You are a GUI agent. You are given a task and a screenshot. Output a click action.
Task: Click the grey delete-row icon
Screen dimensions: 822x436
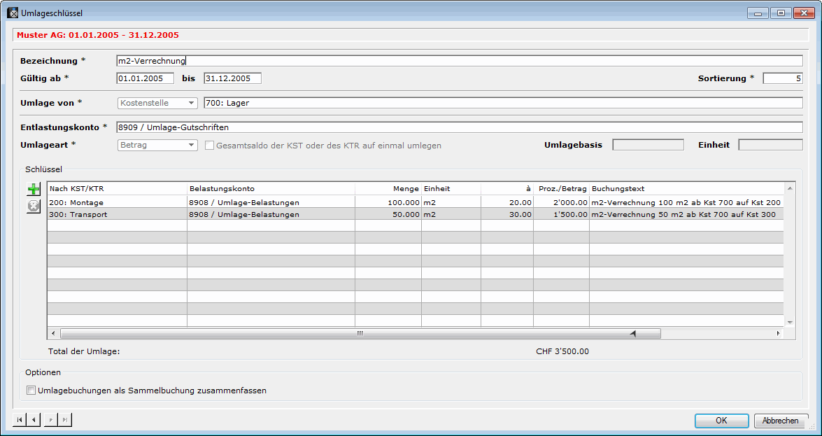click(34, 206)
